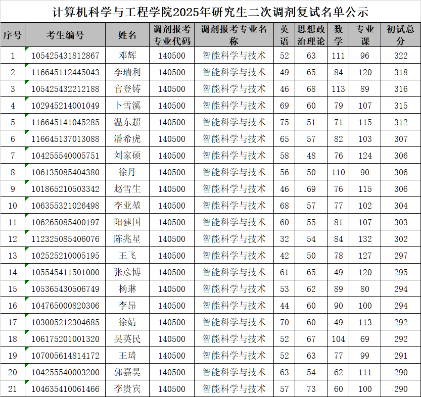
Task: Click the 初试总分 column header
Action: coord(400,35)
